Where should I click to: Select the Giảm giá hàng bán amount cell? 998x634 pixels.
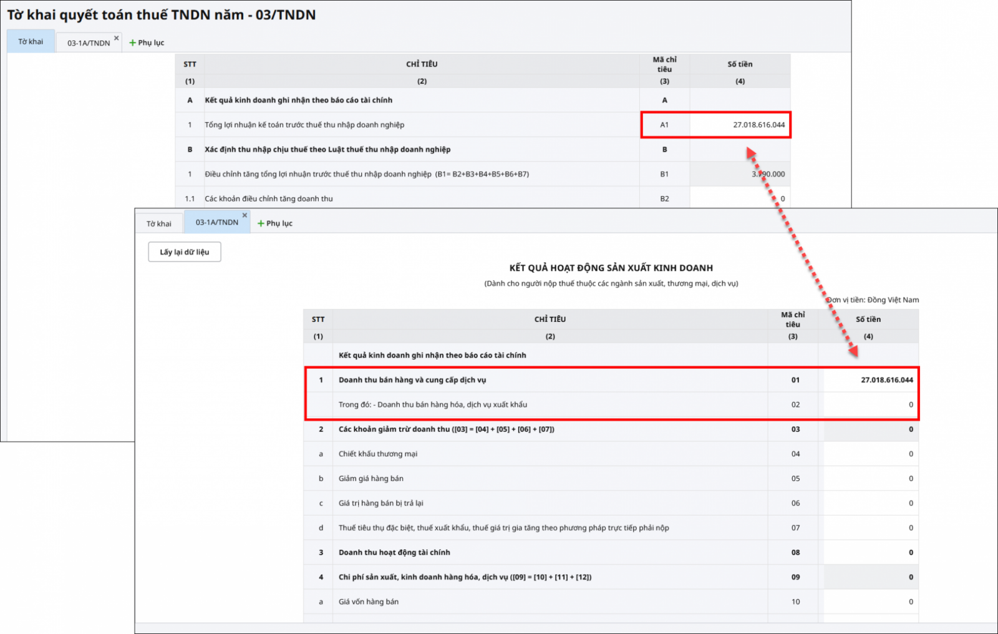[870, 479]
